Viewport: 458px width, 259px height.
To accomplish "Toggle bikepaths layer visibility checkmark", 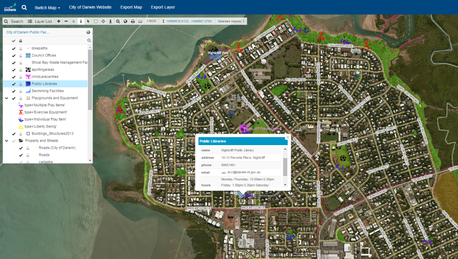I will (x=13, y=48).
